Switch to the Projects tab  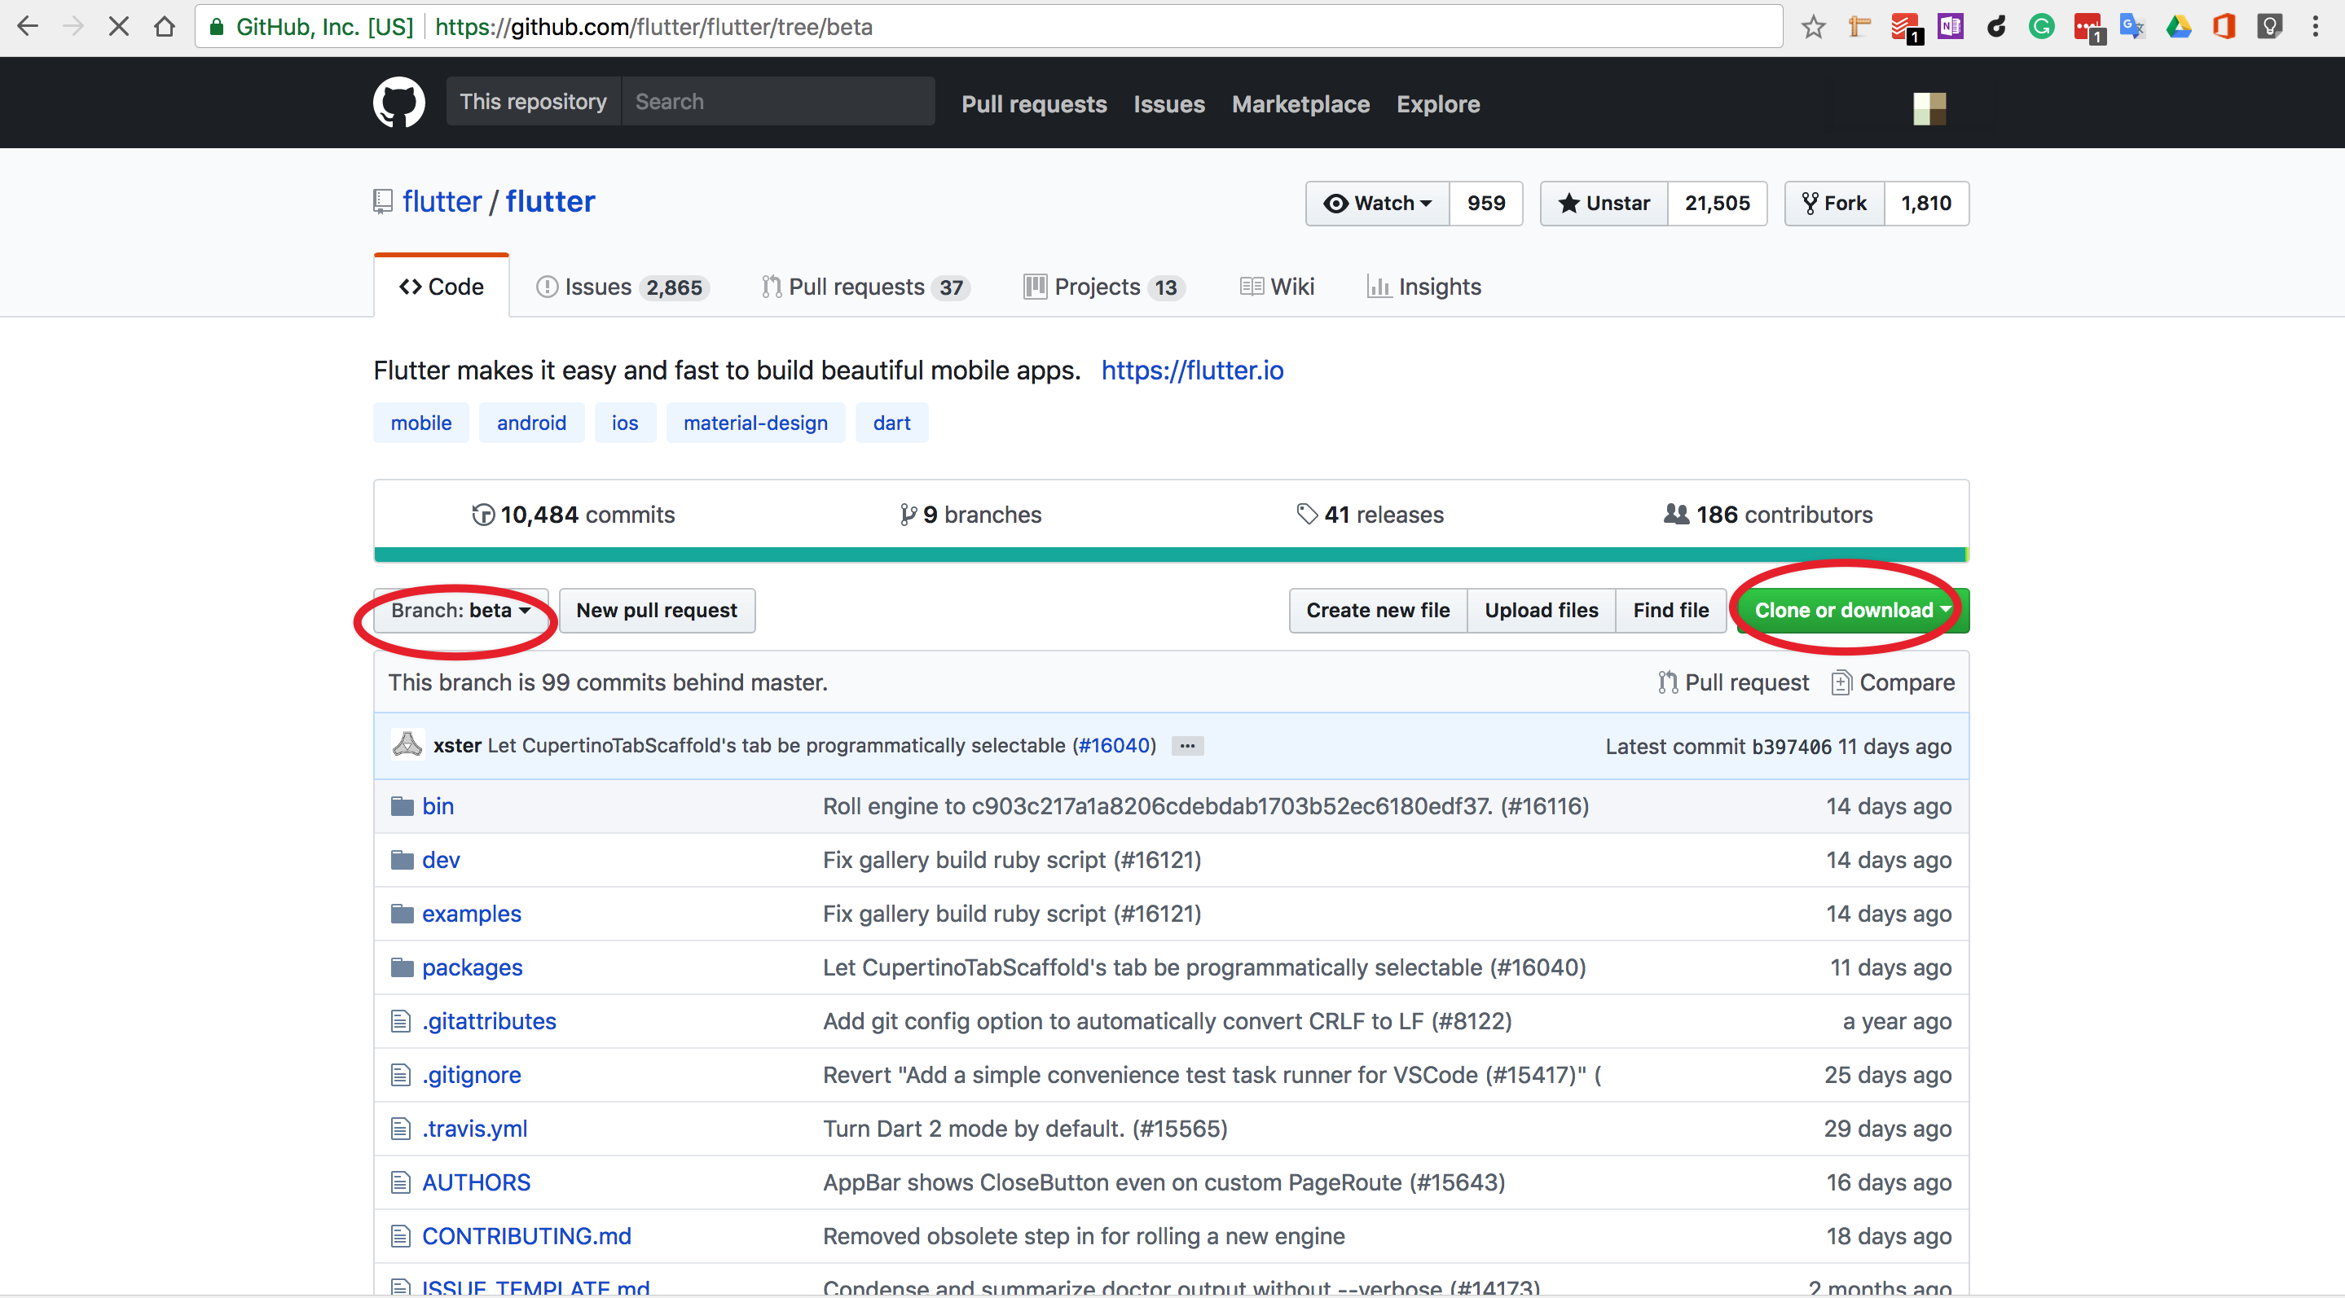[1104, 287]
